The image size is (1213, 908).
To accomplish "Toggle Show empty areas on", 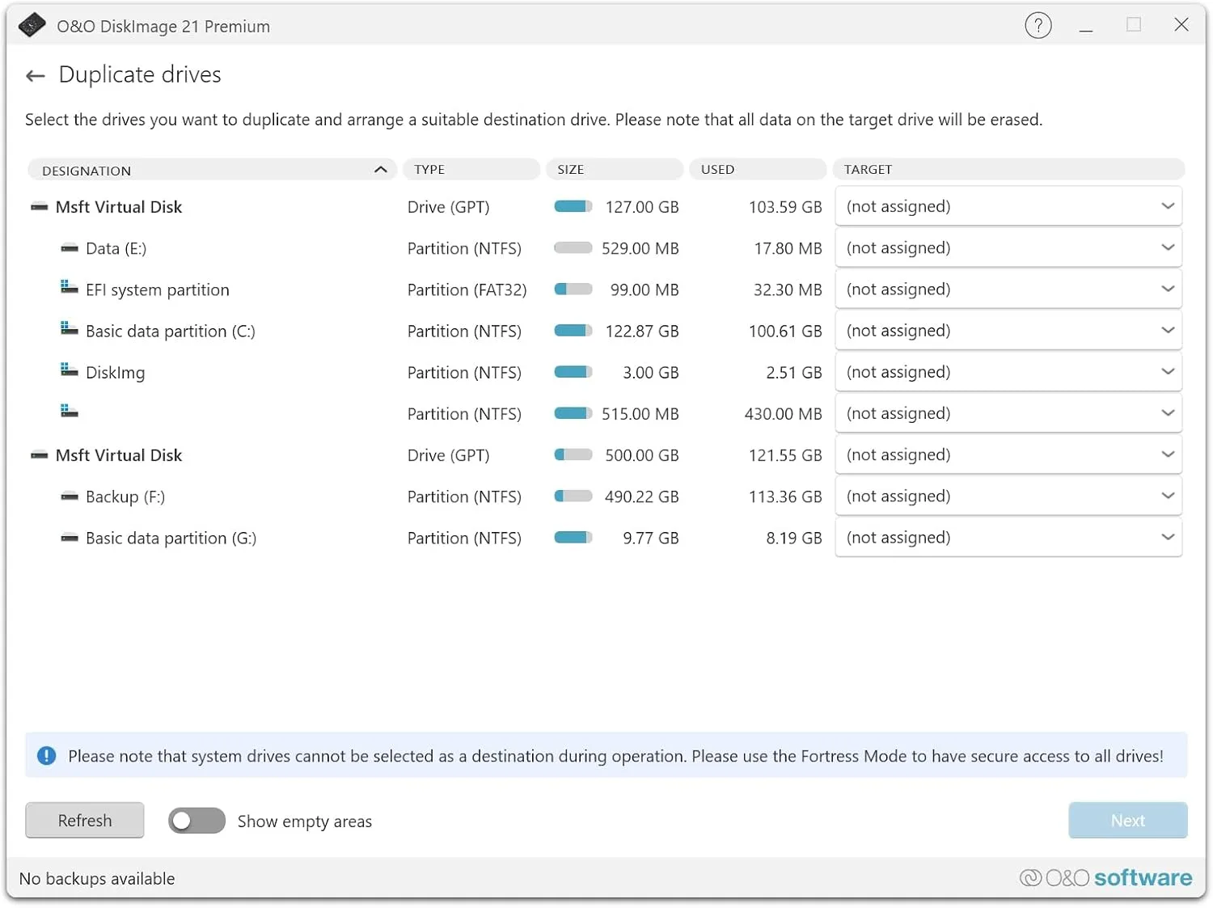I will [x=196, y=821].
